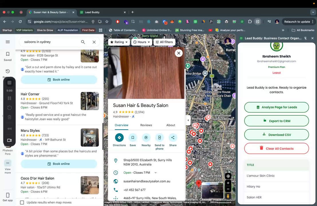This screenshot has width=317, height=206.
Task: Reload the browser page
Action: point(20,22)
